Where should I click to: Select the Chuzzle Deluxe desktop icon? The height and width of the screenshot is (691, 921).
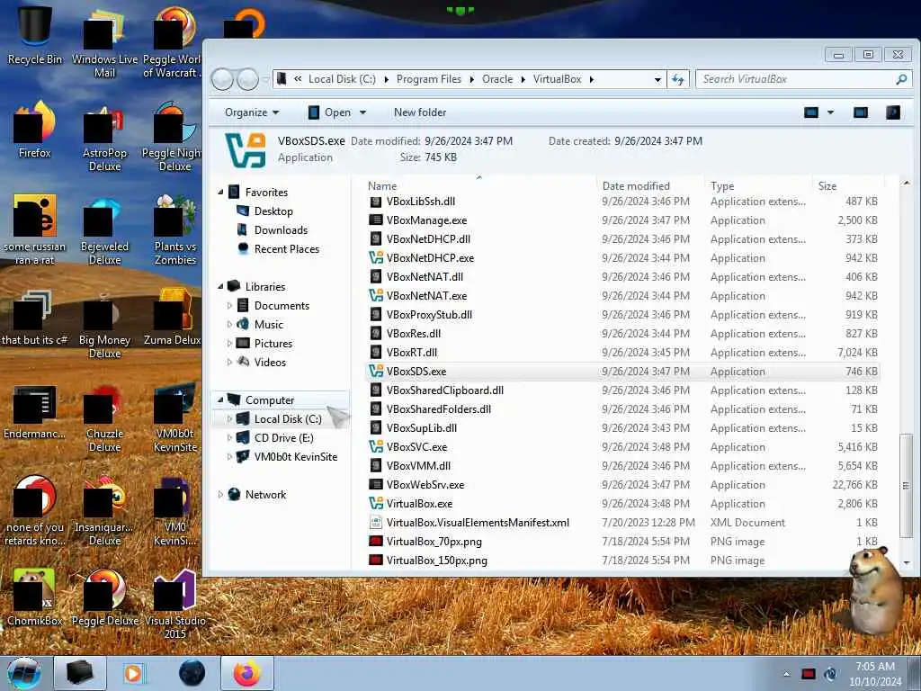click(104, 417)
